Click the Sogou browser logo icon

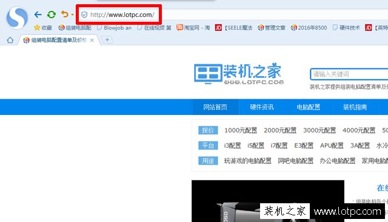click(x=17, y=18)
